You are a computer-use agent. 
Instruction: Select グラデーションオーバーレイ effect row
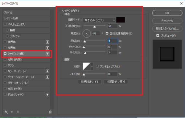(x=26, y=77)
